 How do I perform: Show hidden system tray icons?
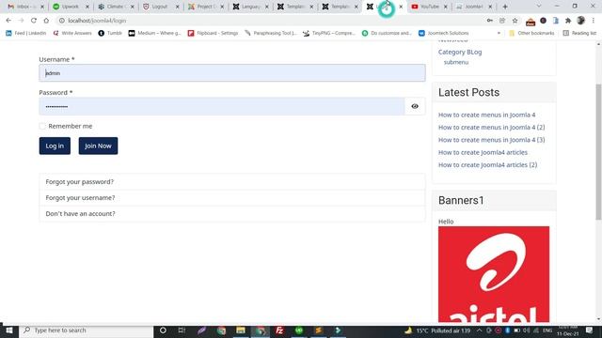pos(479,330)
